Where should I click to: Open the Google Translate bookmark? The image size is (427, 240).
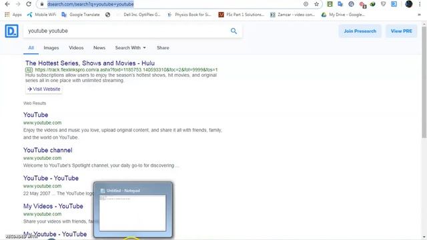pos(81,15)
